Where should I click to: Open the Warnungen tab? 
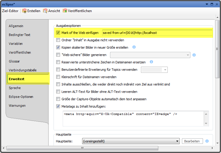17,106
